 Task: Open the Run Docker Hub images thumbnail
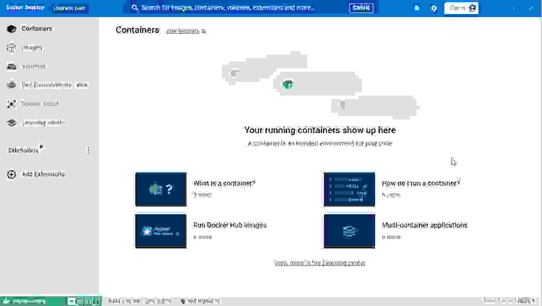coord(161,231)
